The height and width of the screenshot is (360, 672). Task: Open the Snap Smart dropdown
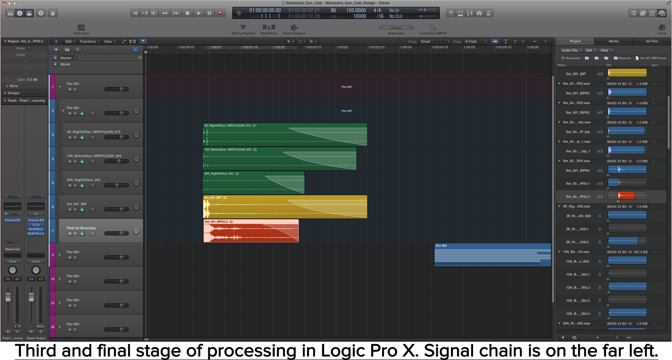(x=435, y=41)
